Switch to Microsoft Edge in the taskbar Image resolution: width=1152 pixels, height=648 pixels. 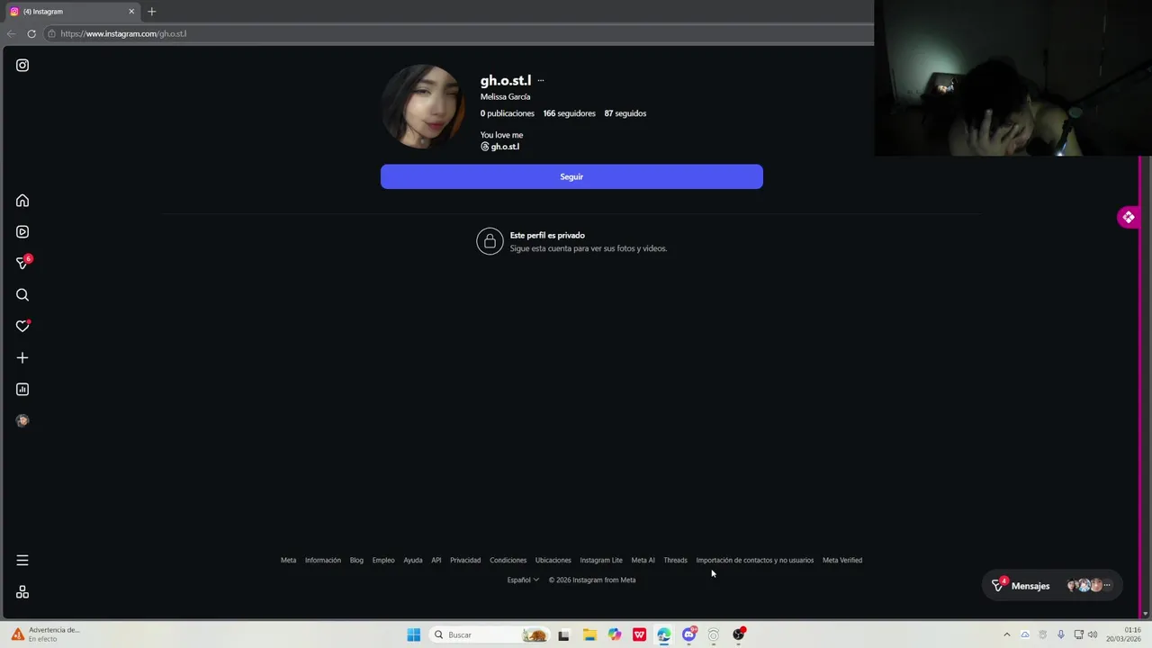[664, 634]
